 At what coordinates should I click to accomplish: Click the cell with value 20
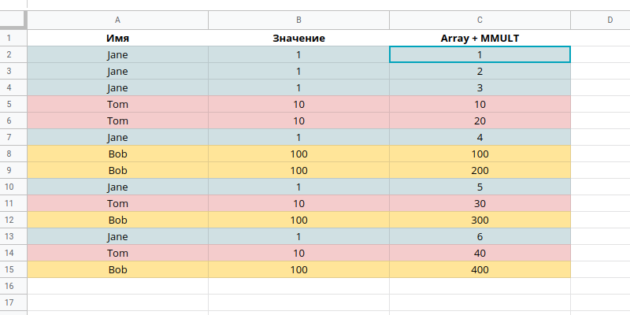(480, 120)
